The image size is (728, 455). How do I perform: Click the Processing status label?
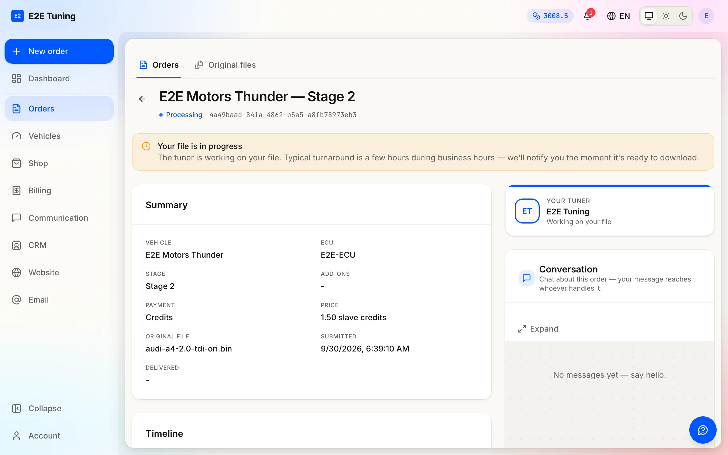coord(184,115)
